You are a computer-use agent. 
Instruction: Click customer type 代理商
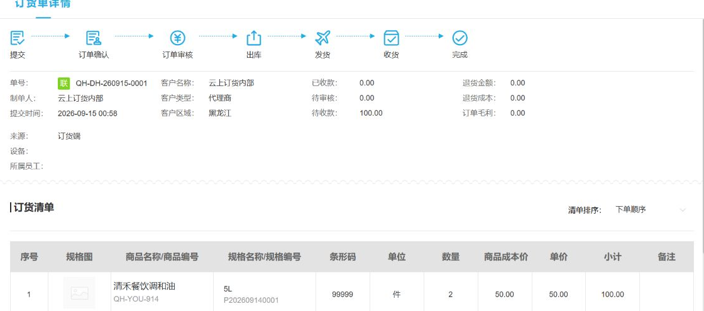(220, 98)
